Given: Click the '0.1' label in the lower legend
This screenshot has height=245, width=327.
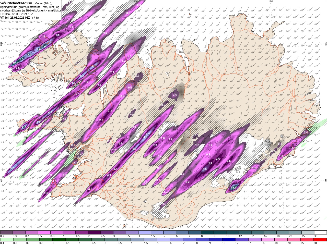Looking at the screenshot, I should click(2, 243).
